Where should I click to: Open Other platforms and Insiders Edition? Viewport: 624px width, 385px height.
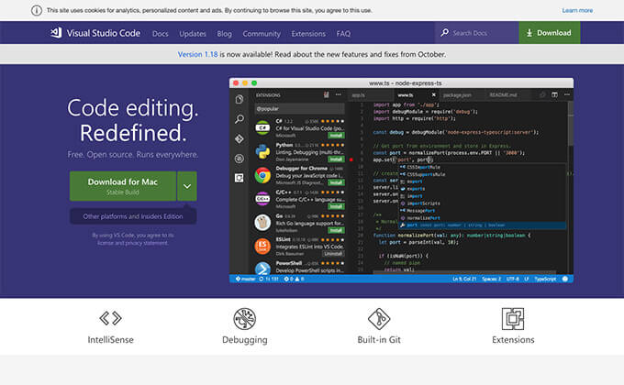click(x=133, y=216)
